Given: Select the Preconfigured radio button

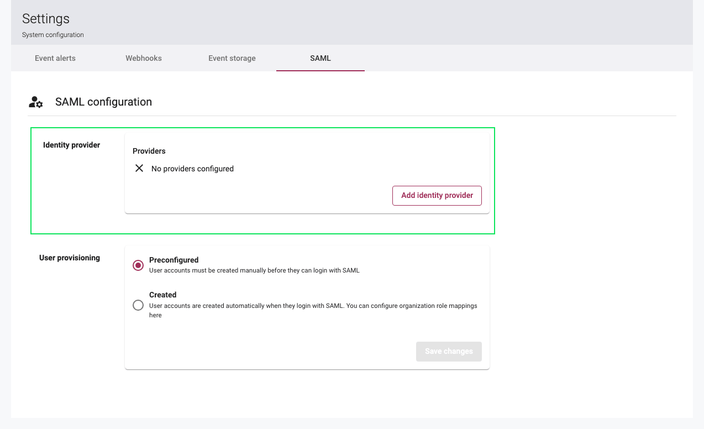Looking at the screenshot, I should point(138,265).
